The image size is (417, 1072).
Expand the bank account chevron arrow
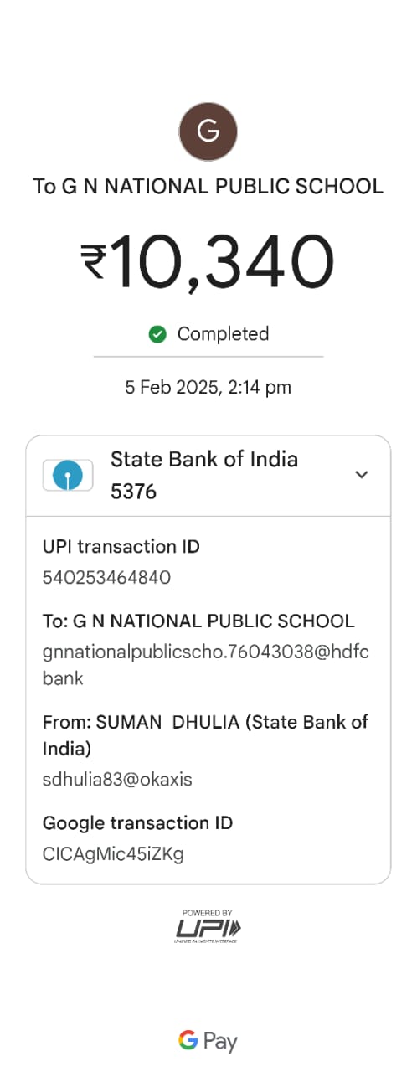[362, 475]
